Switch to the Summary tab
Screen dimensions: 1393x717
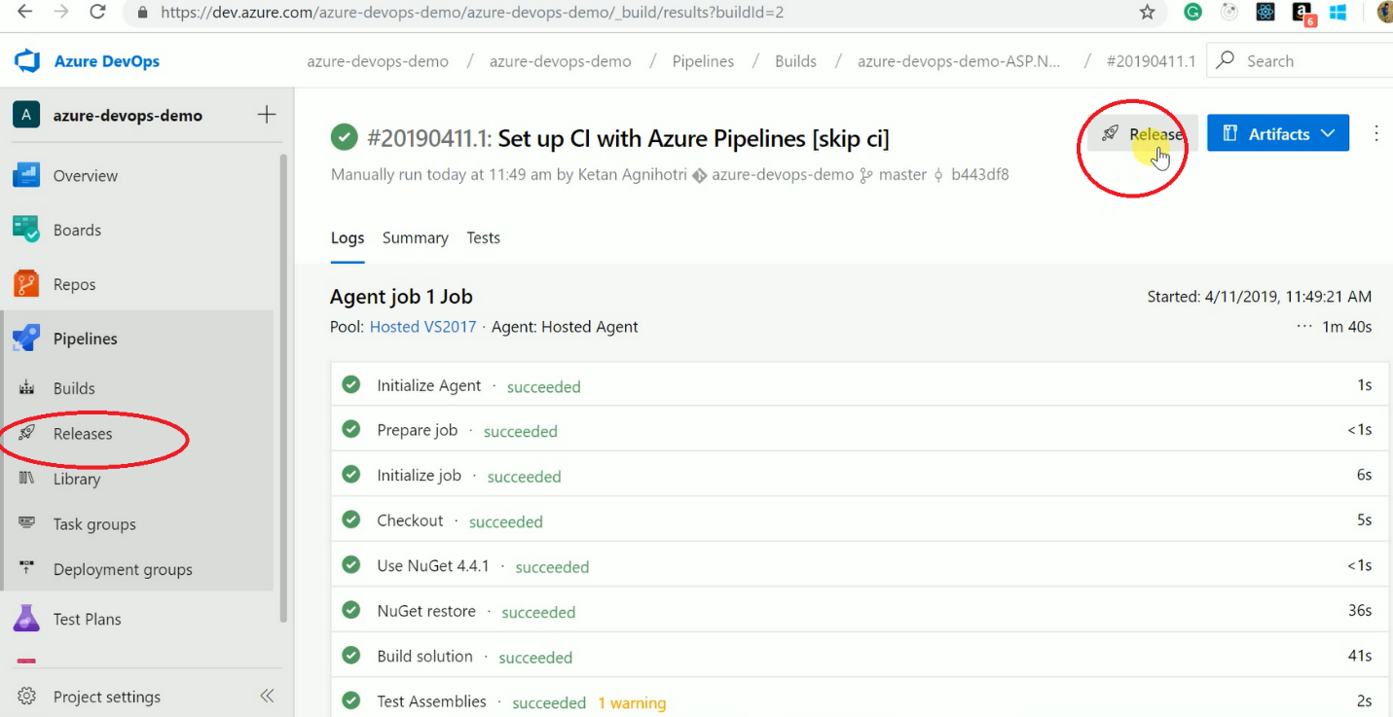pos(415,238)
